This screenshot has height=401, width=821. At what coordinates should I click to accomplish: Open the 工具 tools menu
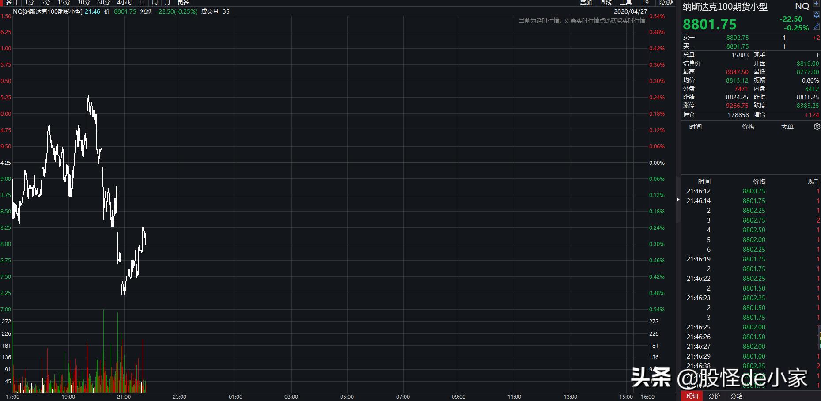coord(625,3)
